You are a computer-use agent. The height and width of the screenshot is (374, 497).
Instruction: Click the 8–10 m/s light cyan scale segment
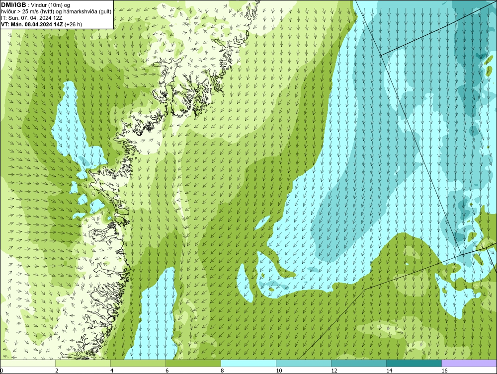(248, 363)
